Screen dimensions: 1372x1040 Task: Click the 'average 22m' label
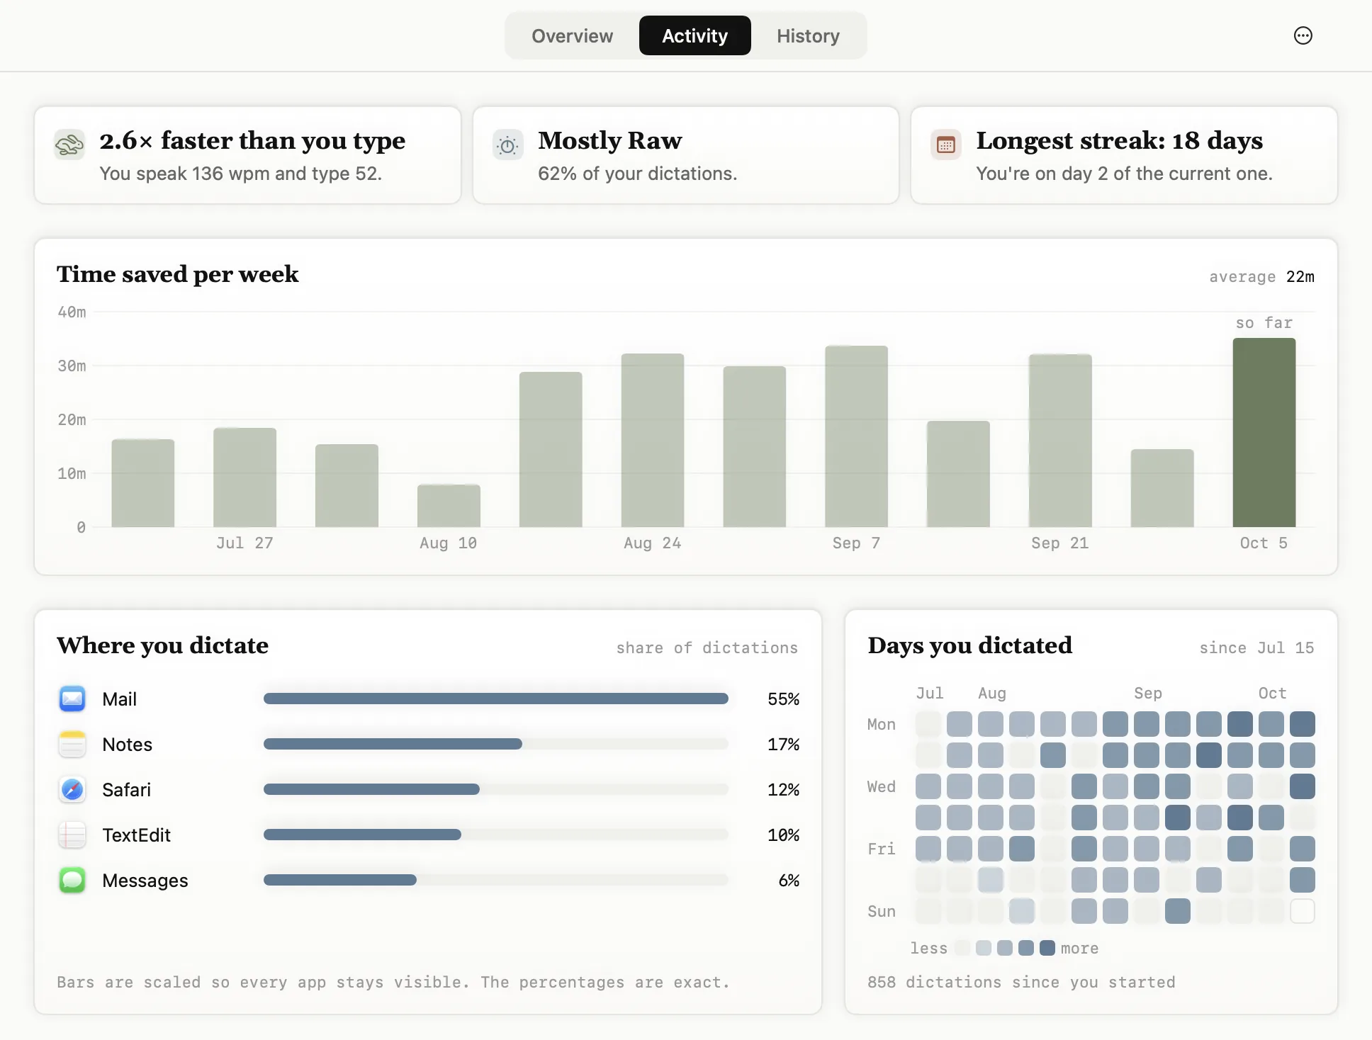click(x=1261, y=276)
